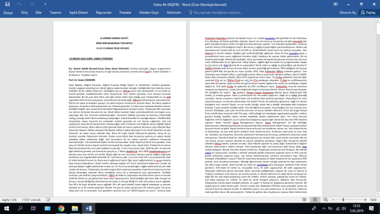Click the 'Ne yapmak istediğinizi söyleyin' search box
The width and height of the screenshot is (380, 214).
coord(216,12)
